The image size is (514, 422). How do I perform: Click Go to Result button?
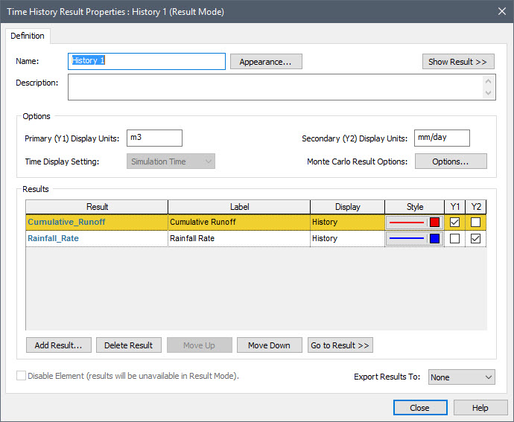(340, 345)
